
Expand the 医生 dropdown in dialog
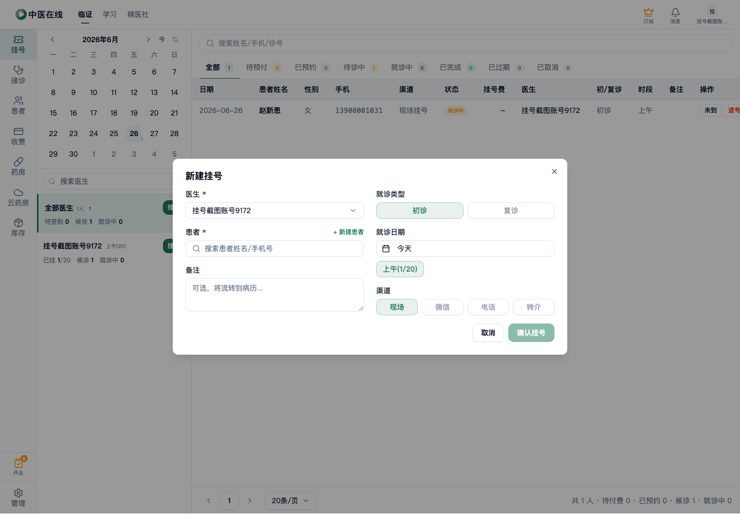274,211
